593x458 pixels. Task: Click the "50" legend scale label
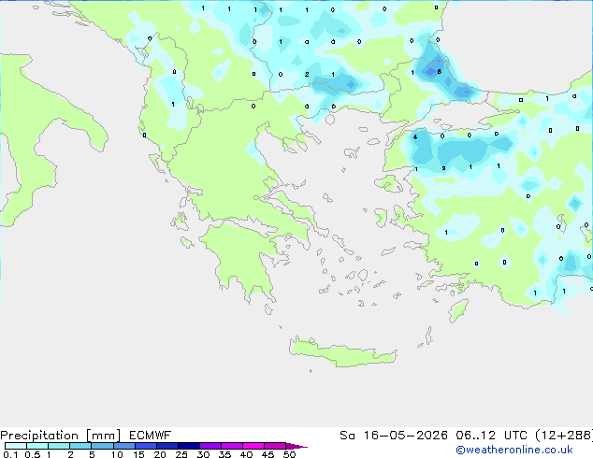pyautogui.click(x=289, y=454)
